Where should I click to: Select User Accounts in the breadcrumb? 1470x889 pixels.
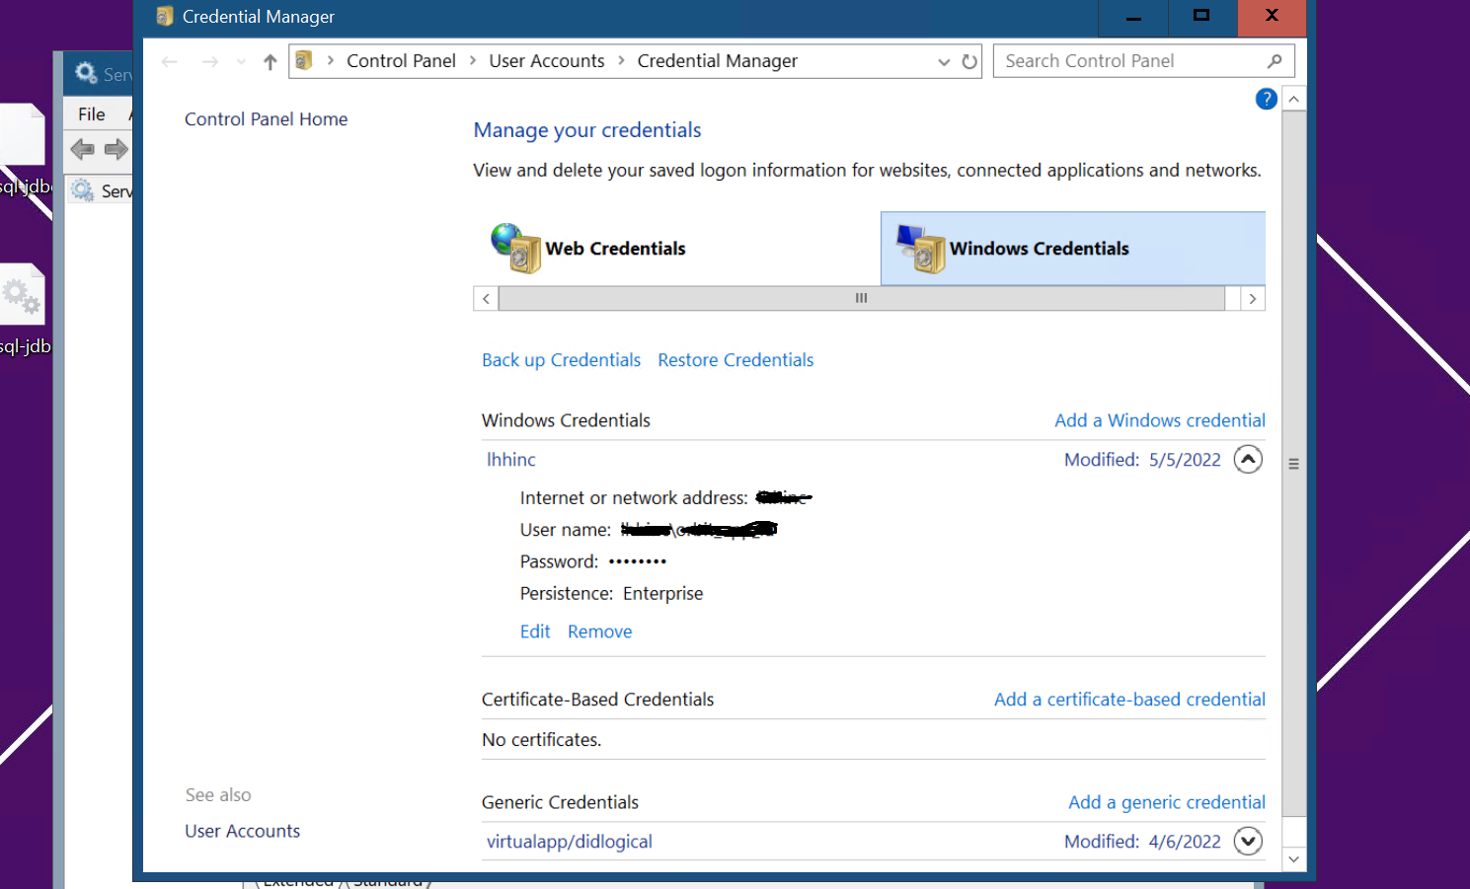tap(547, 60)
